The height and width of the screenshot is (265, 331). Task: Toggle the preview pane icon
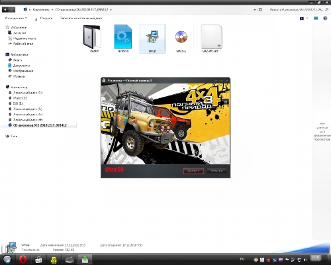coord(316,18)
